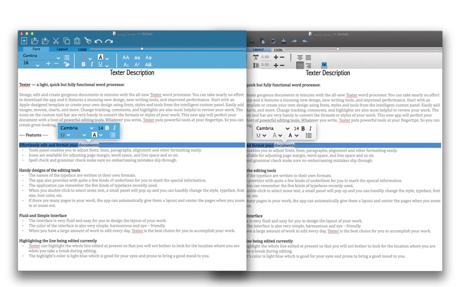
Task: Click the copy icon in the blue window toolbar
Action: coord(67,41)
